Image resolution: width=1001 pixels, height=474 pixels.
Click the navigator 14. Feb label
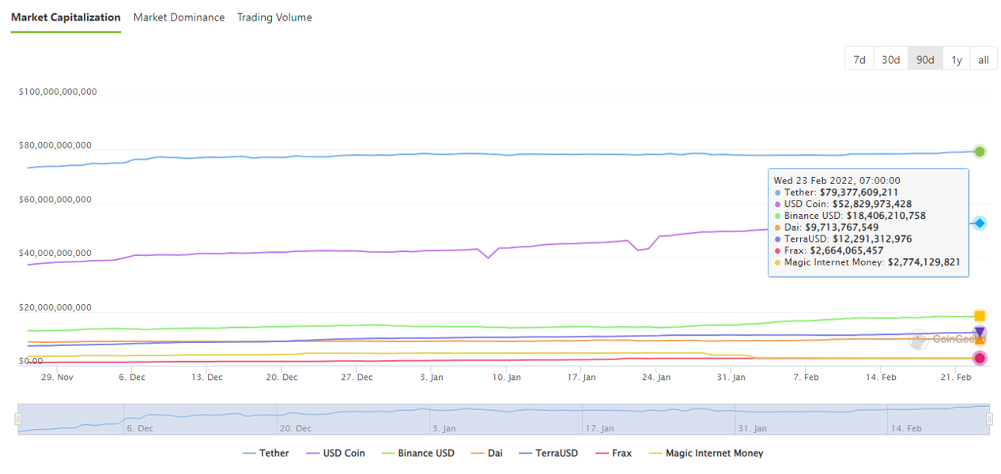pyautogui.click(x=905, y=429)
